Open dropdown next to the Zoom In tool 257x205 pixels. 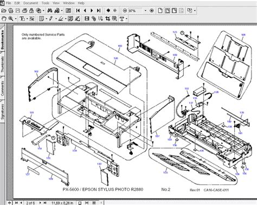(x=16, y=19)
